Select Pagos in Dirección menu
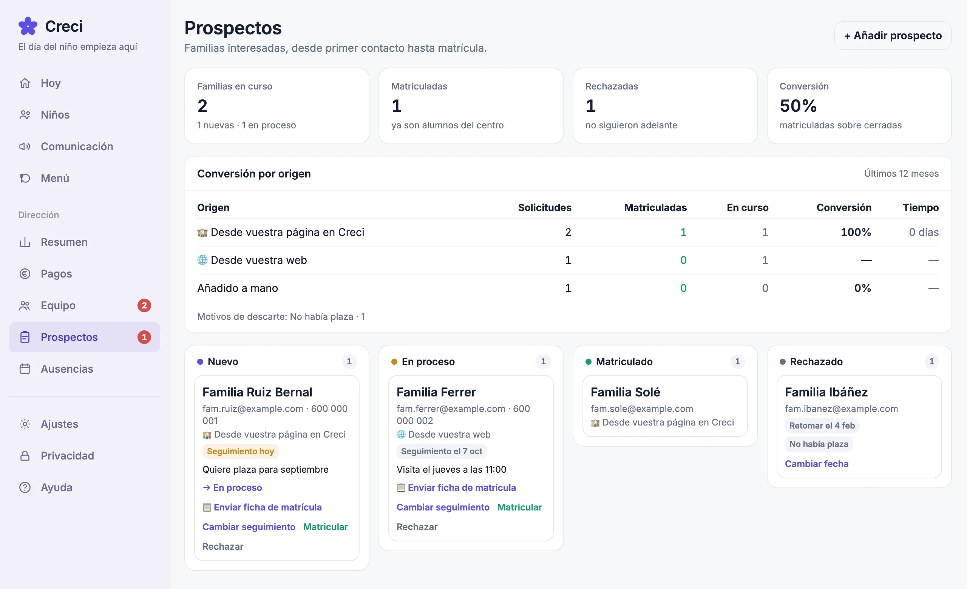The image size is (967, 589). [84, 274]
